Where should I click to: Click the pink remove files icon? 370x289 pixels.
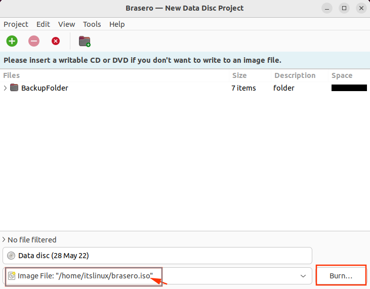pyautogui.click(x=34, y=41)
